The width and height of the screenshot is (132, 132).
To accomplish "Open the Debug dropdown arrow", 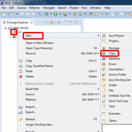I will pos(51,14).
